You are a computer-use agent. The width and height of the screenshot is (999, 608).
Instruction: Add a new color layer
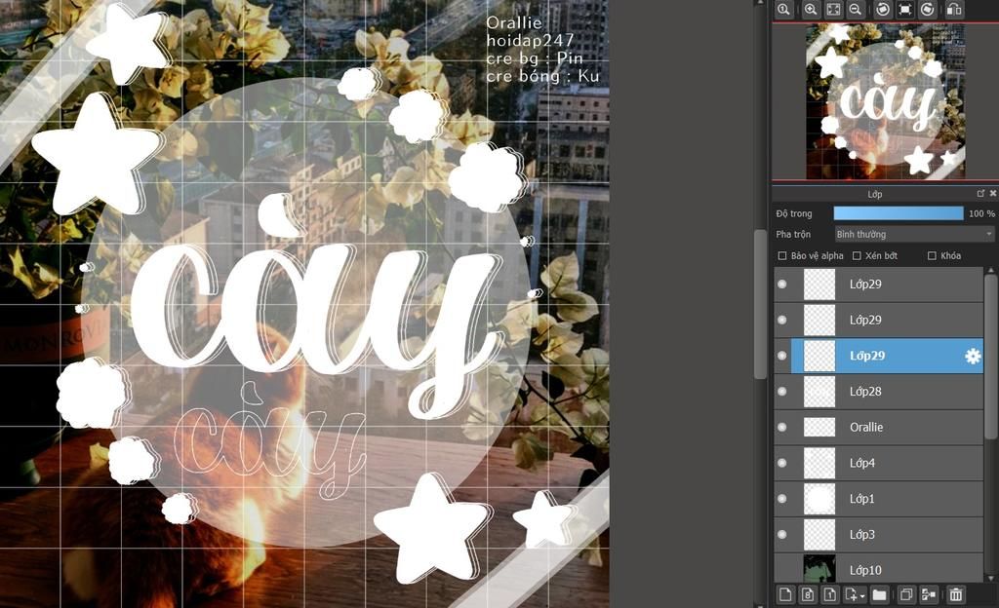point(785,594)
